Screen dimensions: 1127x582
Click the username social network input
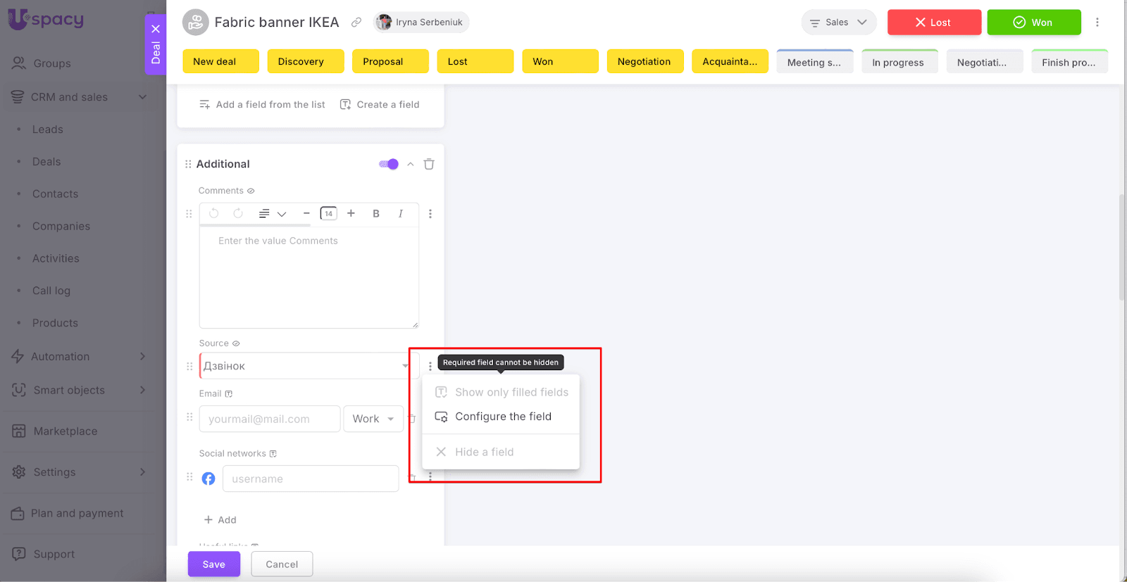pos(311,479)
